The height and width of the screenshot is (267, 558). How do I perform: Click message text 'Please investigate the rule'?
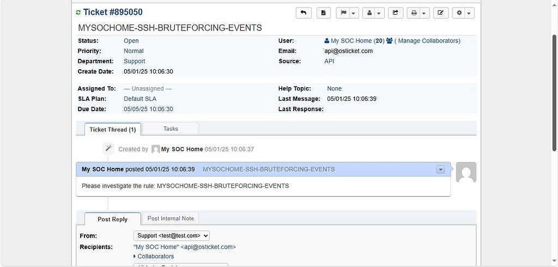(x=118, y=186)
